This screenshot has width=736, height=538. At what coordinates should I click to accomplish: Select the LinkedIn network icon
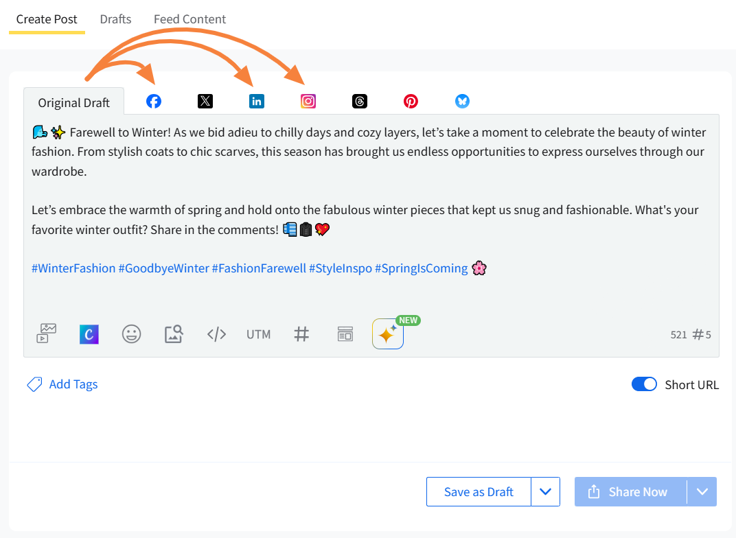coord(257,102)
